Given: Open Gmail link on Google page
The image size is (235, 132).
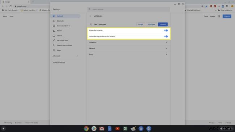Looking at the screenshot, I should [206, 17].
